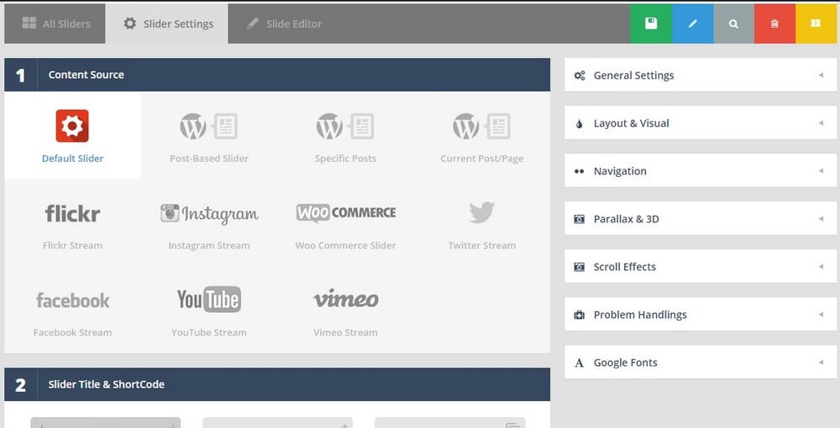Select the Facebook Stream source

click(x=72, y=311)
